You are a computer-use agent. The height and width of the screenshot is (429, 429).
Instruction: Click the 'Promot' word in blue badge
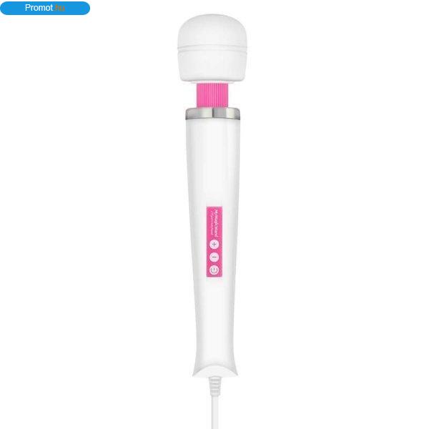click(39, 8)
